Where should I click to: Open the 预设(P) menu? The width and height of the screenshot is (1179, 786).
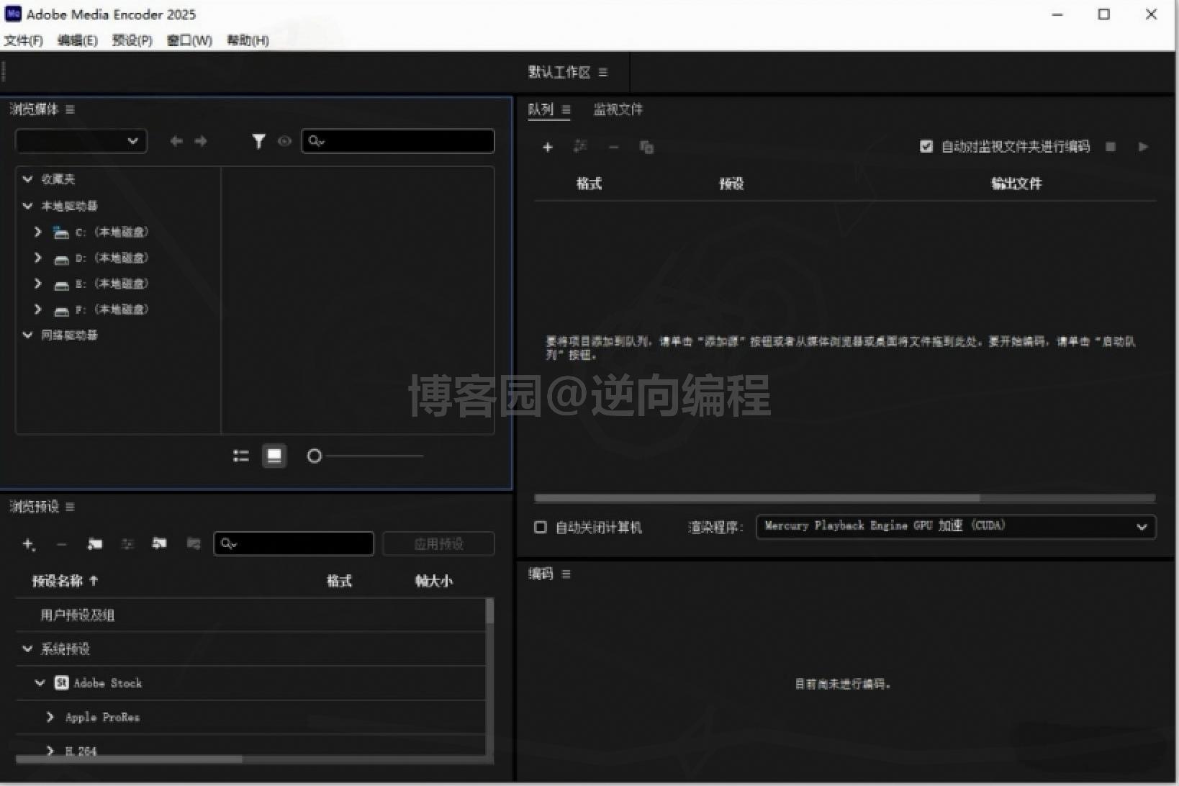click(131, 40)
